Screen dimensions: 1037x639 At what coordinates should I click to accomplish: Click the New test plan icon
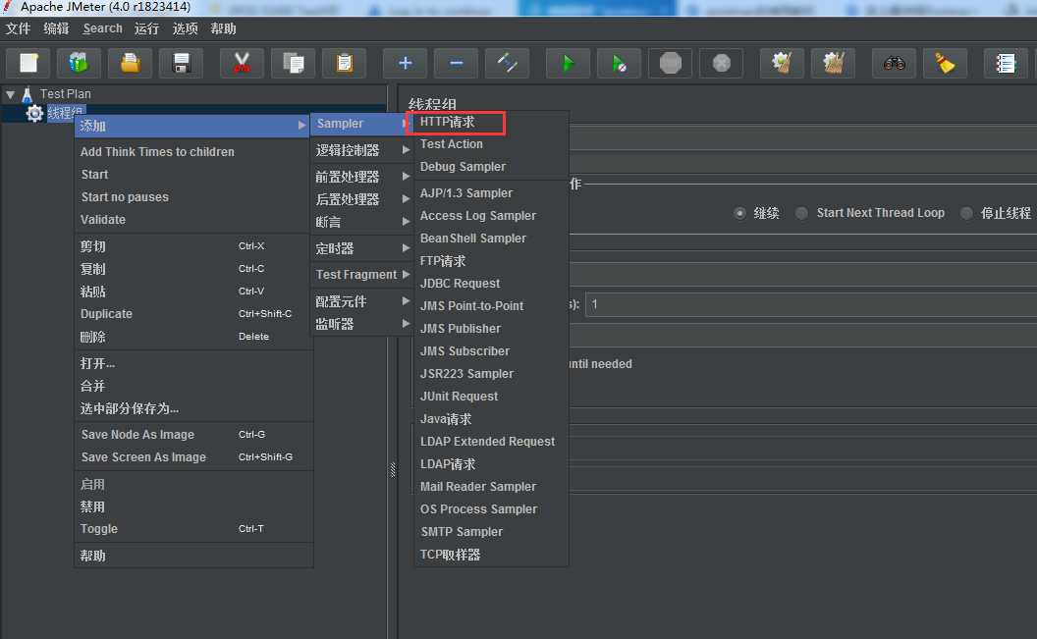tap(28, 64)
